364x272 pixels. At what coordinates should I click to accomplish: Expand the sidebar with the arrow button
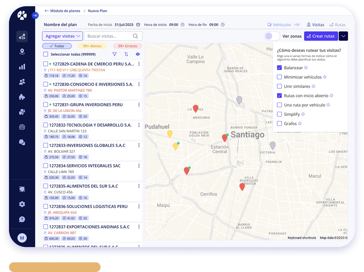point(35,15)
